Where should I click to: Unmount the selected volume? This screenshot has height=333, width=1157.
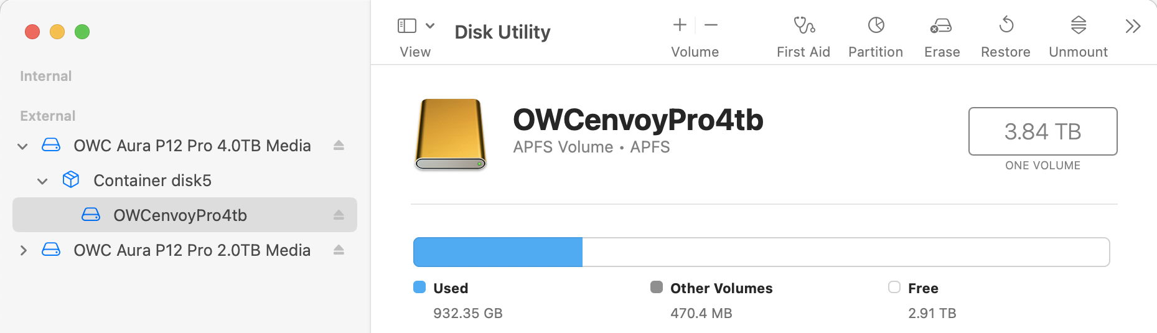click(x=1078, y=26)
